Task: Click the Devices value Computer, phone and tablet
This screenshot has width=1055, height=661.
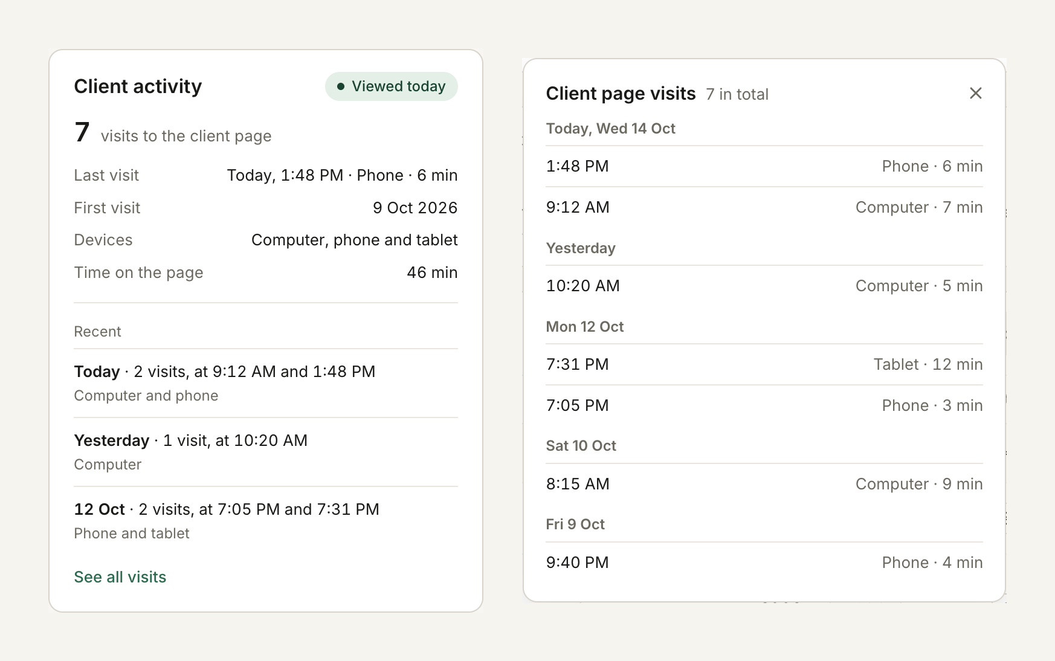Action: [x=354, y=240]
